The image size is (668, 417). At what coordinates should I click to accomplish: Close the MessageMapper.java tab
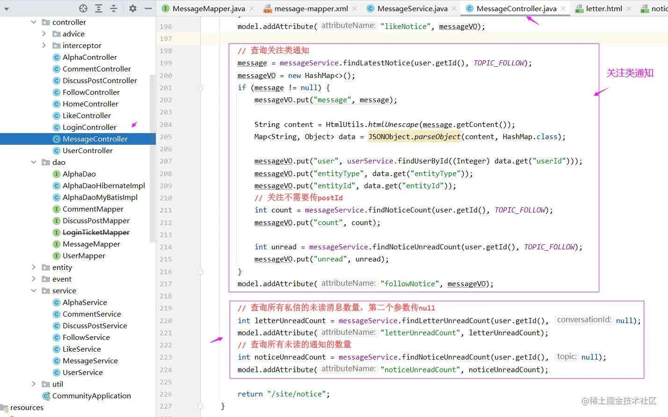point(252,8)
